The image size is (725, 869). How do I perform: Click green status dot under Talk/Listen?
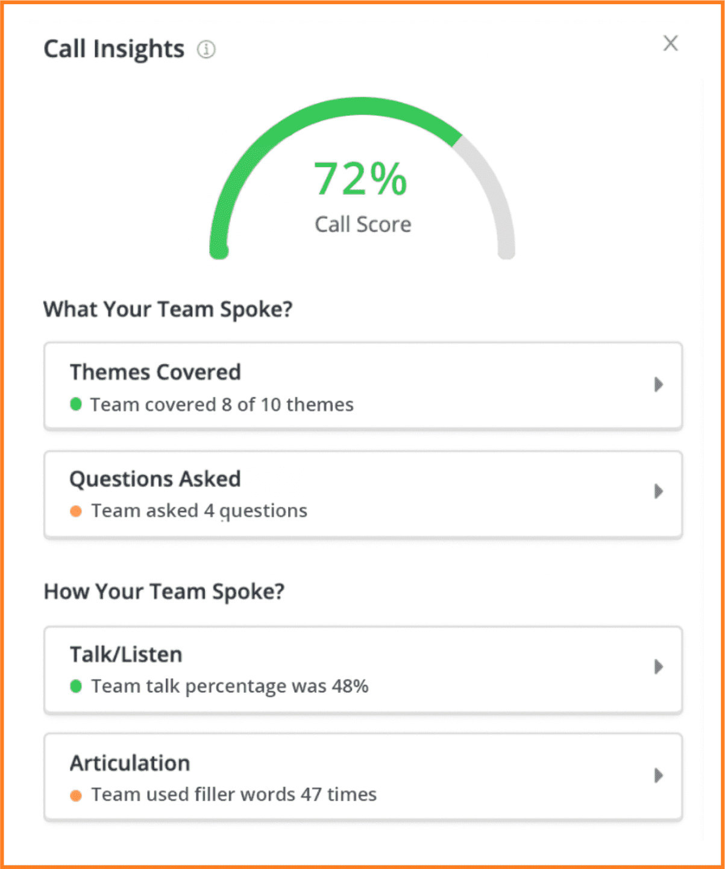click(76, 686)
